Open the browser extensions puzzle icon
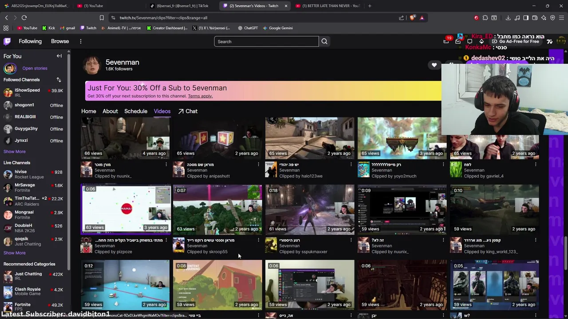Viewport: 568px width, 319px height. click(x=485, y=18)
